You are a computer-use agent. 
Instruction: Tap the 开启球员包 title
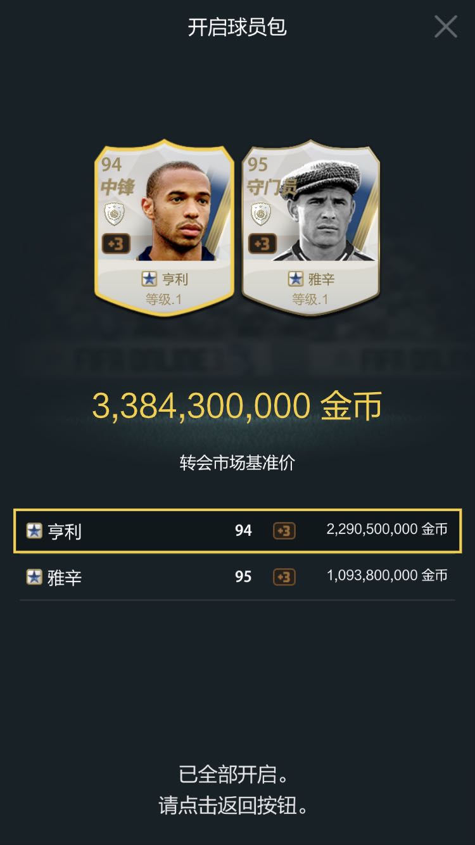[237, 27]
